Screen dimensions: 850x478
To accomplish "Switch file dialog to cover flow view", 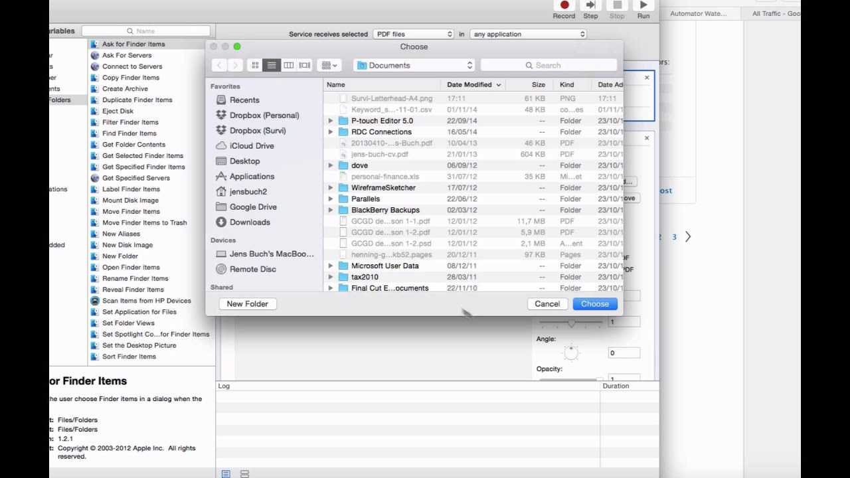I will coord(305,65).
